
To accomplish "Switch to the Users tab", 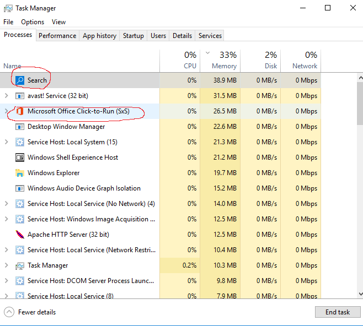I will click(x=158, y=36).
